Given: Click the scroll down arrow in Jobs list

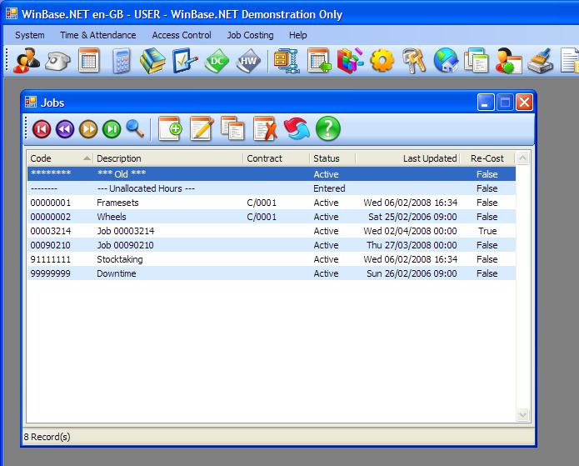Looking at the screenshot, I should (522, 414).
